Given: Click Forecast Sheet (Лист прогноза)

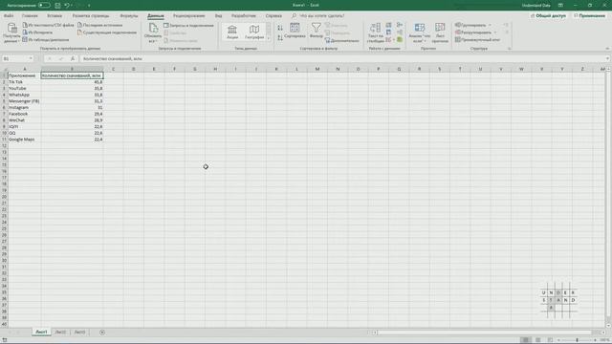Looking at the screenshot, I should coord(440,32).
